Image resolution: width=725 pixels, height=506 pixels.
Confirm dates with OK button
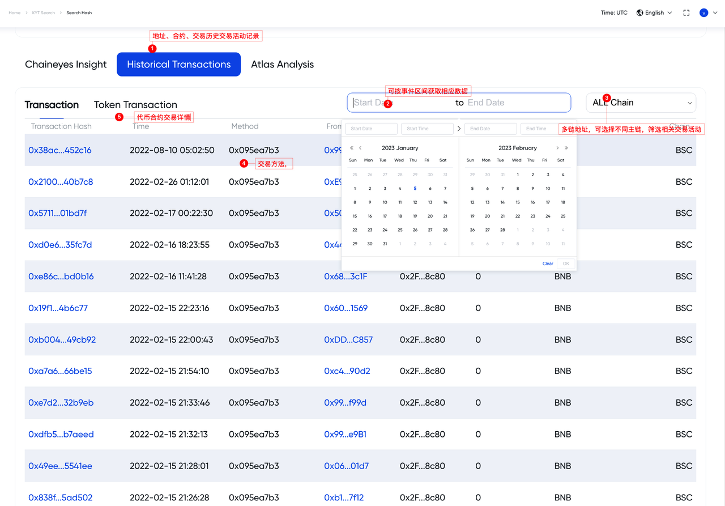(x=565, y=263)
